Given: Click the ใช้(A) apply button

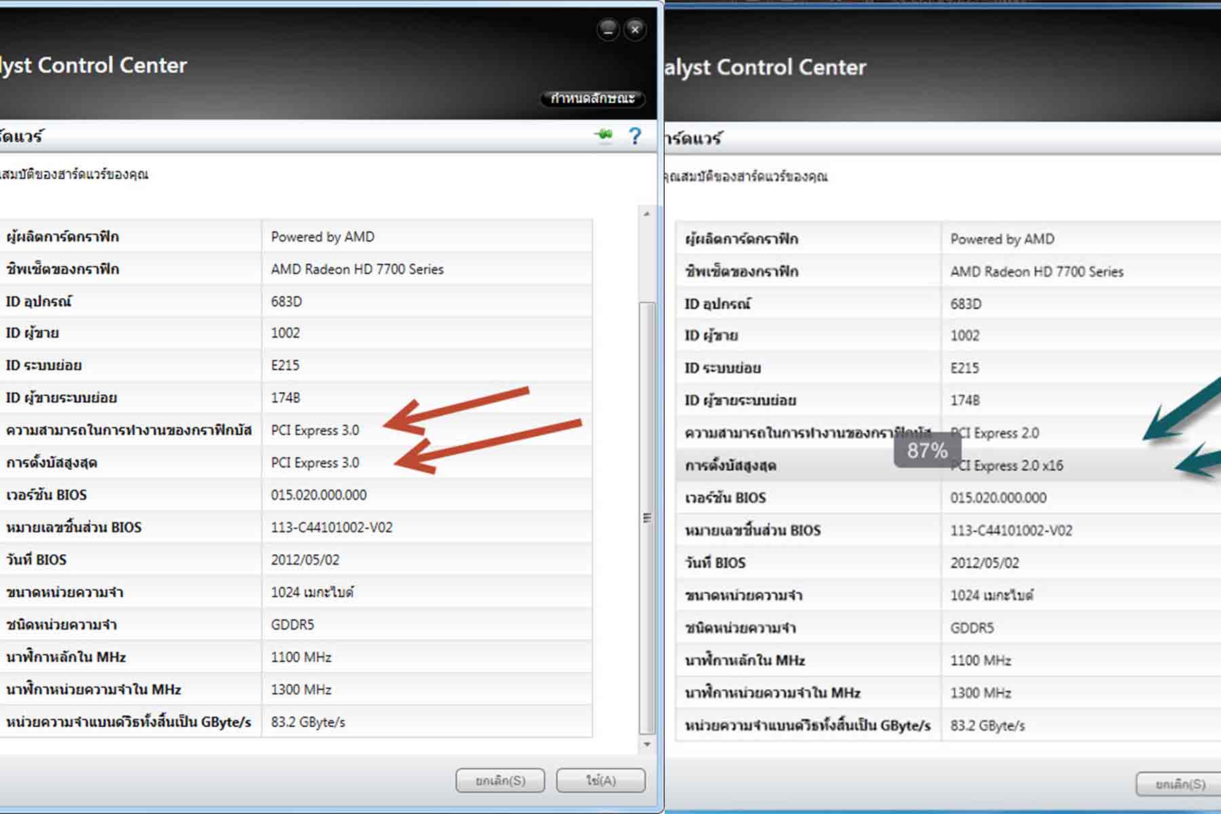Looking at the screenshot, I should (600, 781).
